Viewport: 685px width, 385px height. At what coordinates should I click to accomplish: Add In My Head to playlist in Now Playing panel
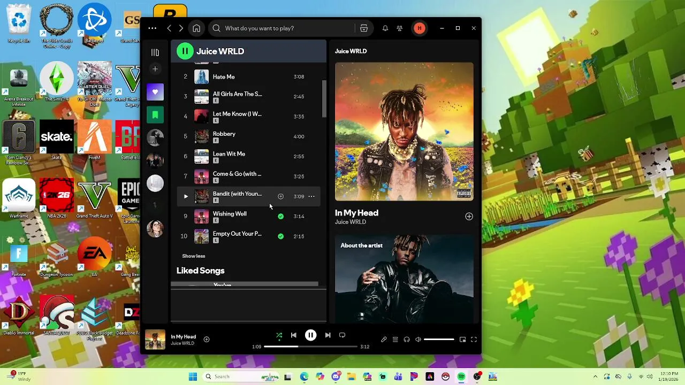(469, 217)
